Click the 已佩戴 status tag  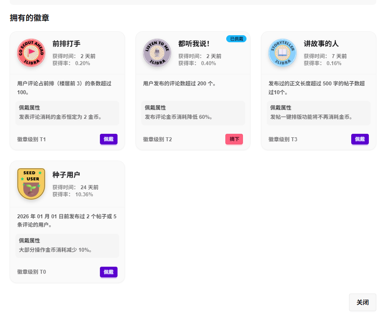(236, 39)
